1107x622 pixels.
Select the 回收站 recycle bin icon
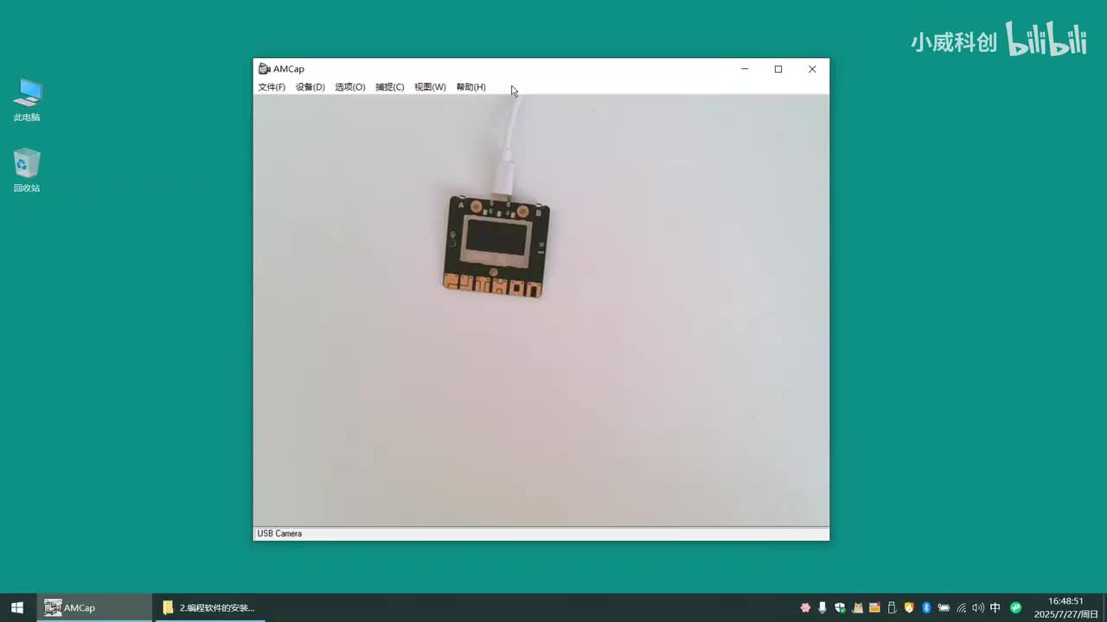pos(27,170)
